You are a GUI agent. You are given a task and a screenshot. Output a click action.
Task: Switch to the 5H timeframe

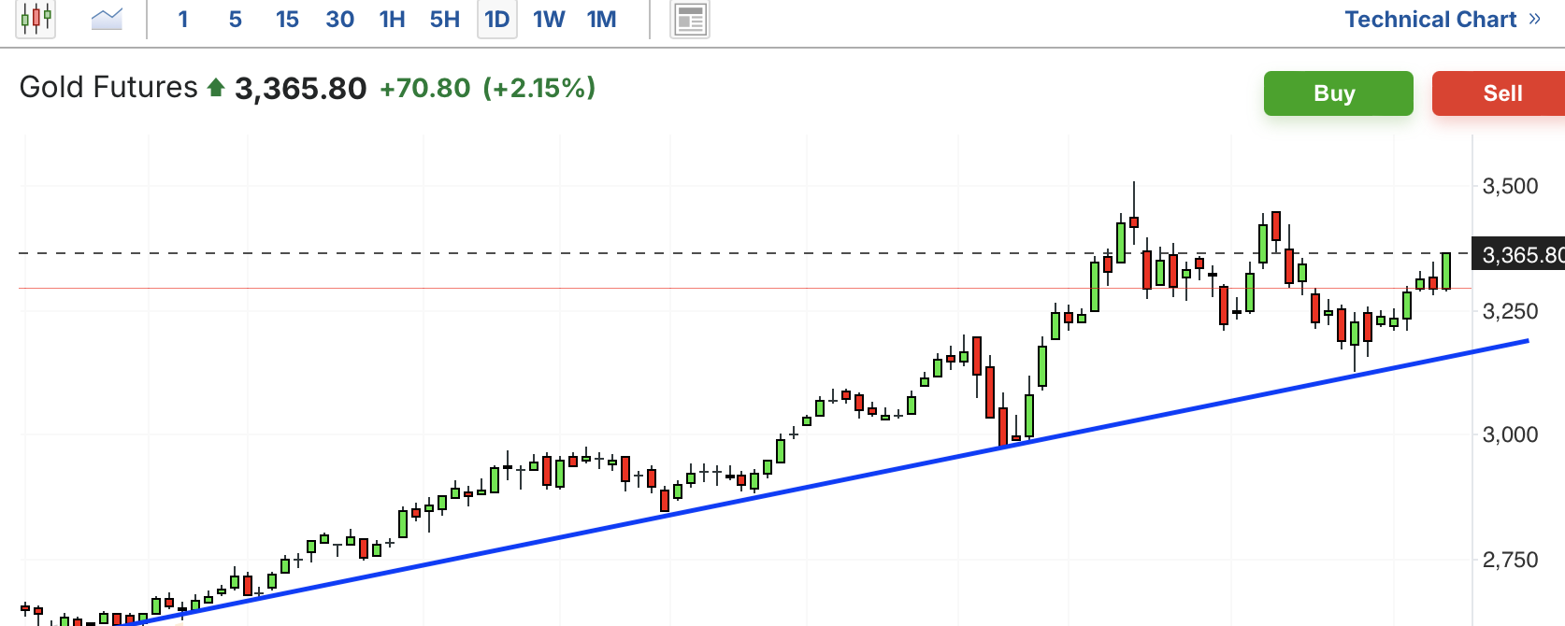(x=445, y=19)
